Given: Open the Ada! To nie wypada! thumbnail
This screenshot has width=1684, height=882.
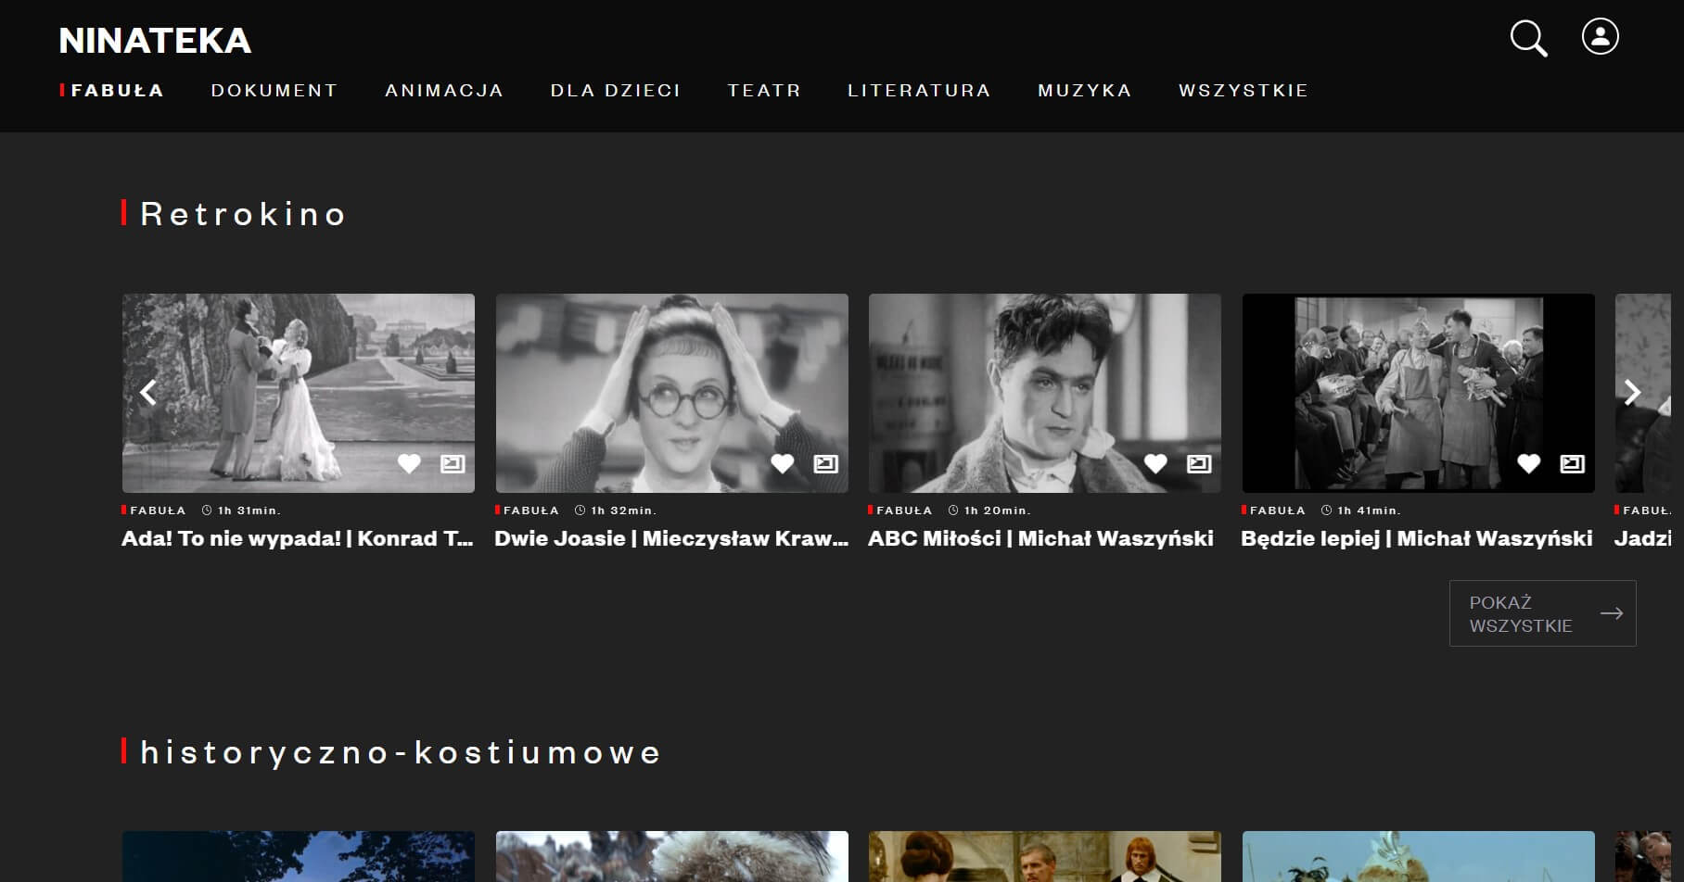Looking at the screenshot, I should pyautogui.click(x=299, y=393).
